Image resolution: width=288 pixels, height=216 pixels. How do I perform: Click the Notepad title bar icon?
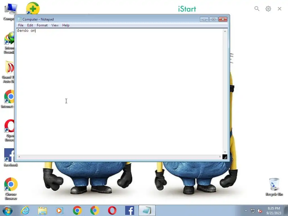(x=19, y=19)
